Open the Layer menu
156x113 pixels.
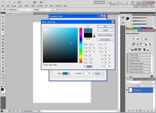(20, 6)
